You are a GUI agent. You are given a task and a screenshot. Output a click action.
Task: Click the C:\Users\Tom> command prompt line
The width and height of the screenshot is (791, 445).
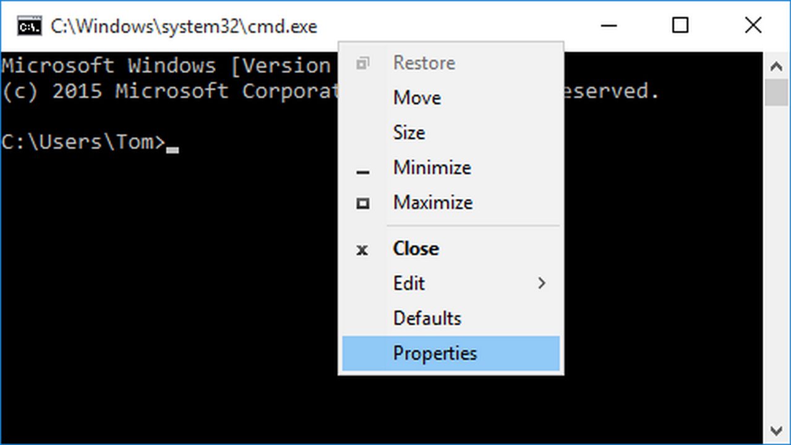tap(83, 142)
